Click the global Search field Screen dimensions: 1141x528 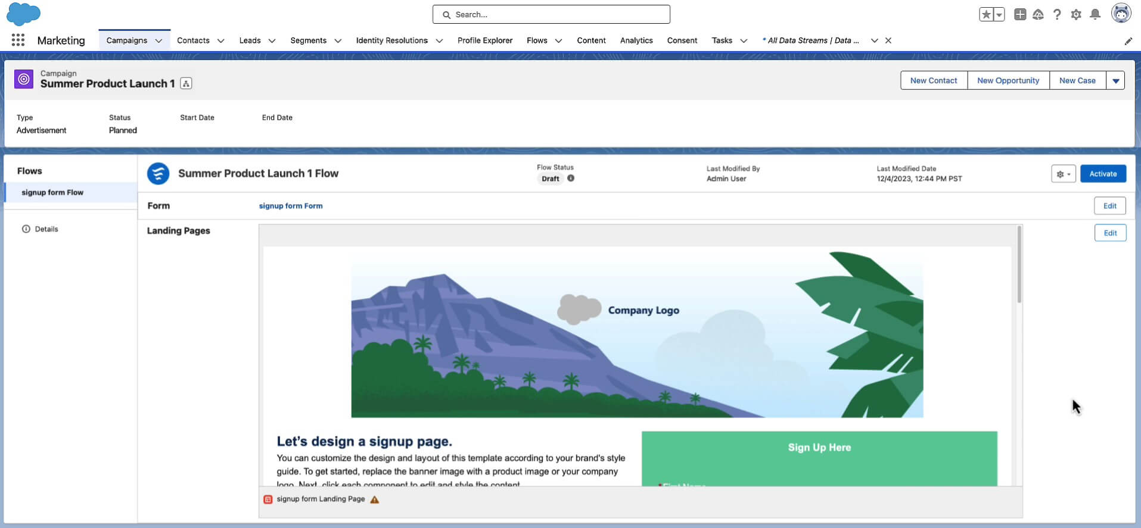tap(551, 14)
